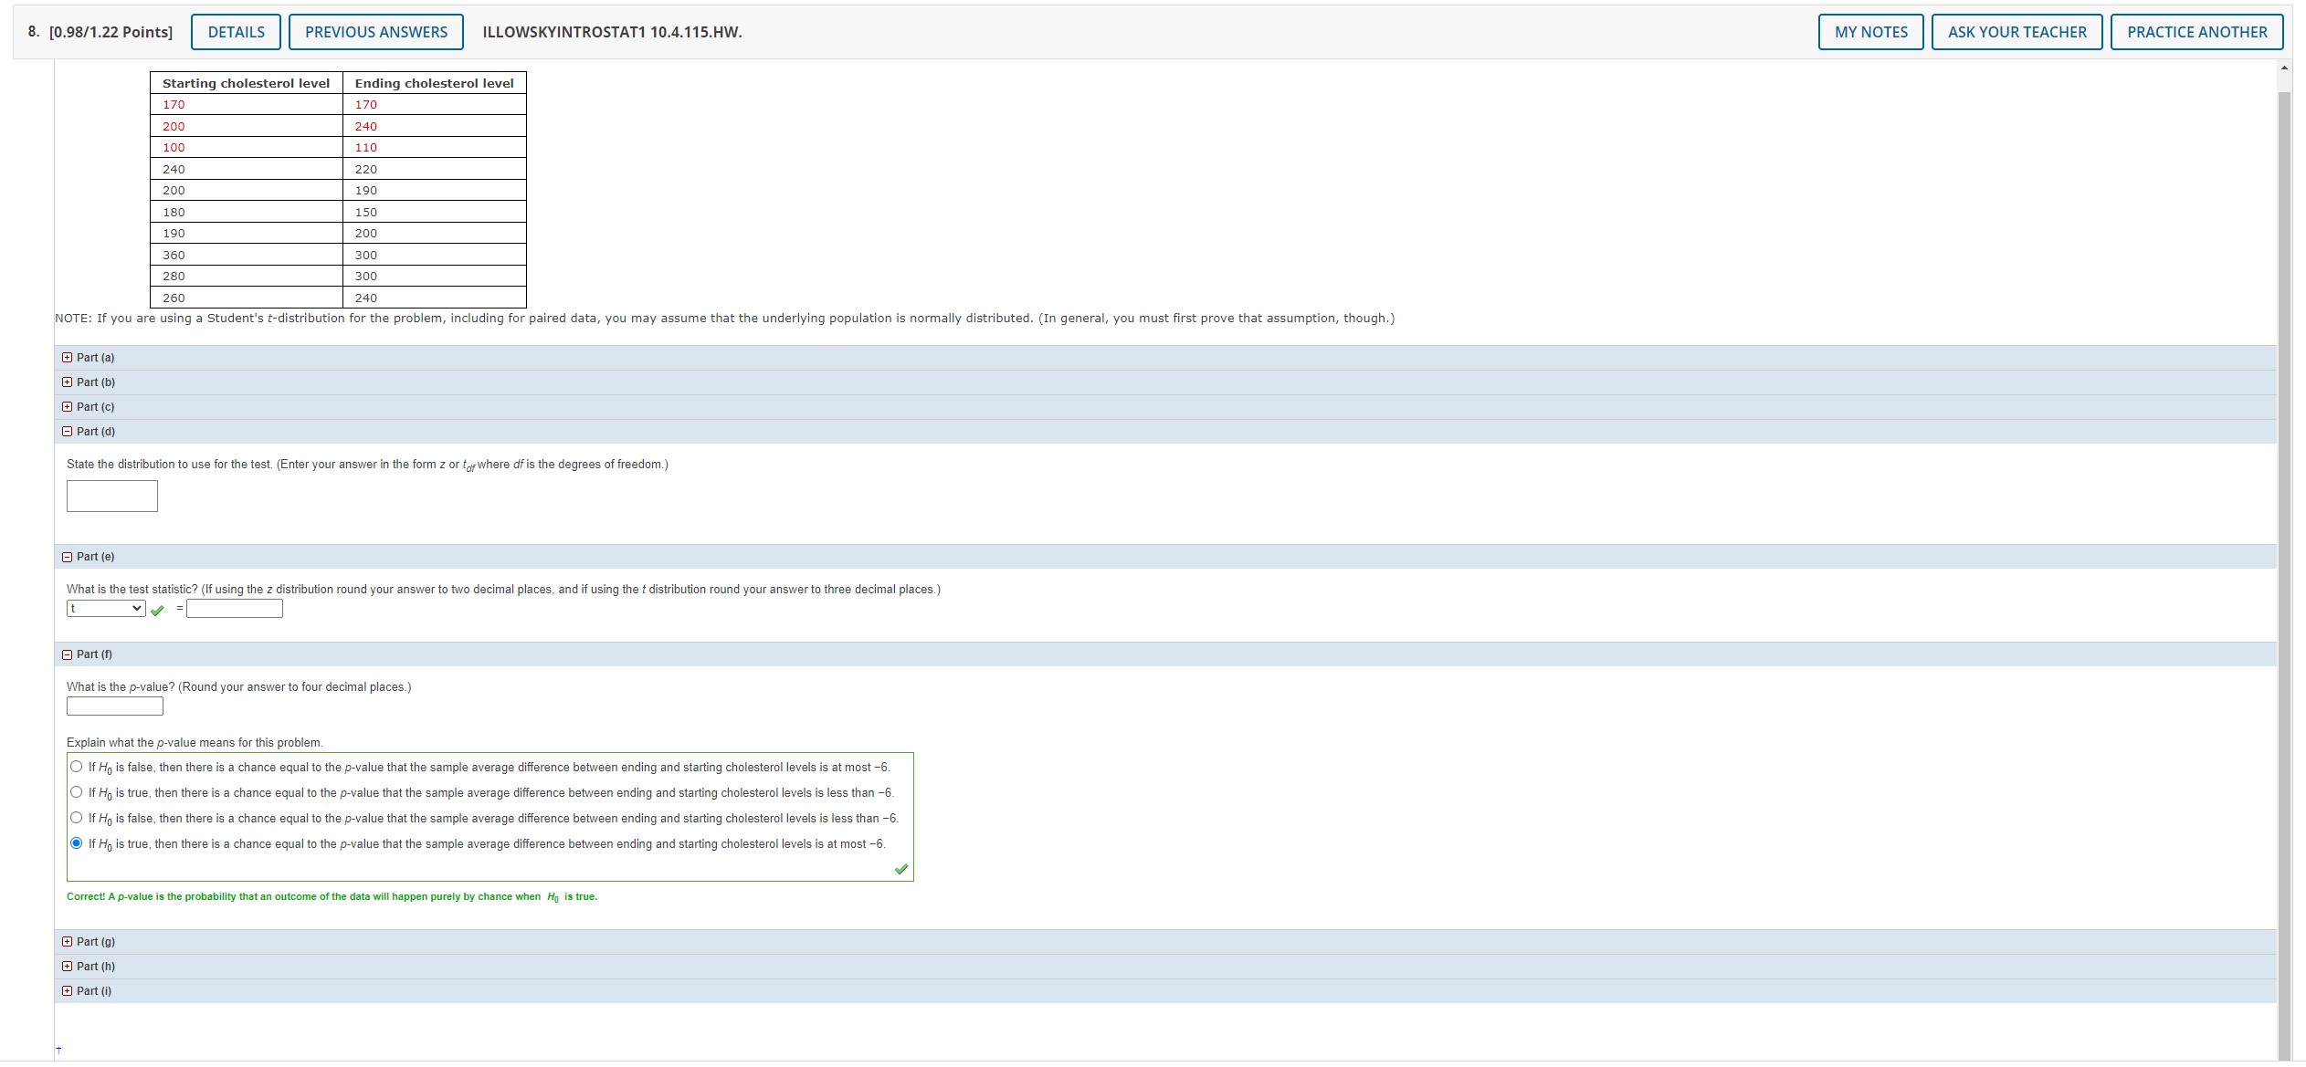Open the test statistic t dropdown
Screen dimensions: 2306x1067
(x=106, y=609)
